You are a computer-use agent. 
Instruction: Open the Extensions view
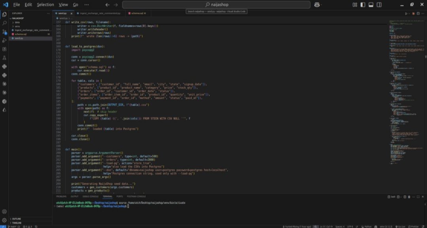tap(4, 49)
